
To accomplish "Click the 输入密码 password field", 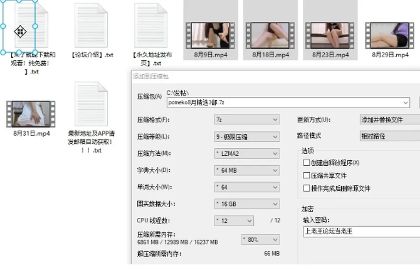I will [362, 231].
